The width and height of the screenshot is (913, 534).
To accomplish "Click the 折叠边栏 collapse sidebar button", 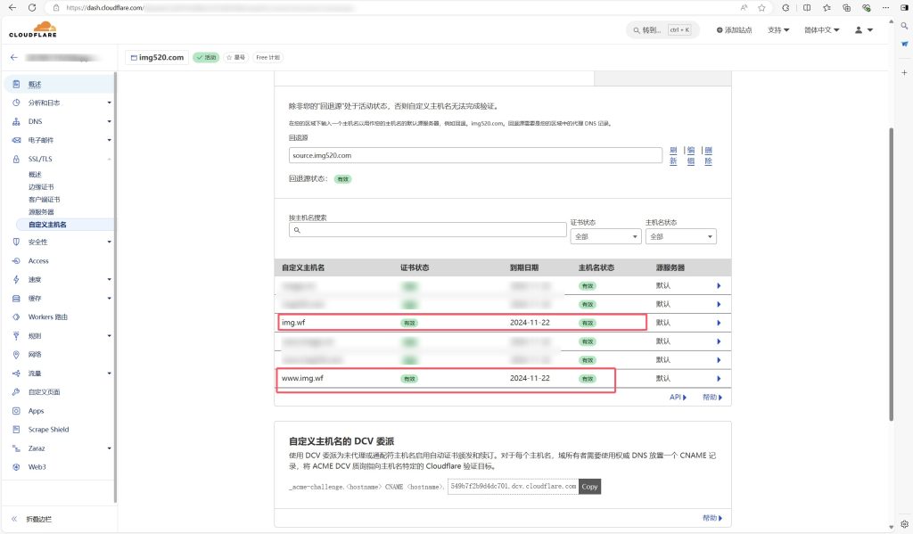I will click(32, 519).
